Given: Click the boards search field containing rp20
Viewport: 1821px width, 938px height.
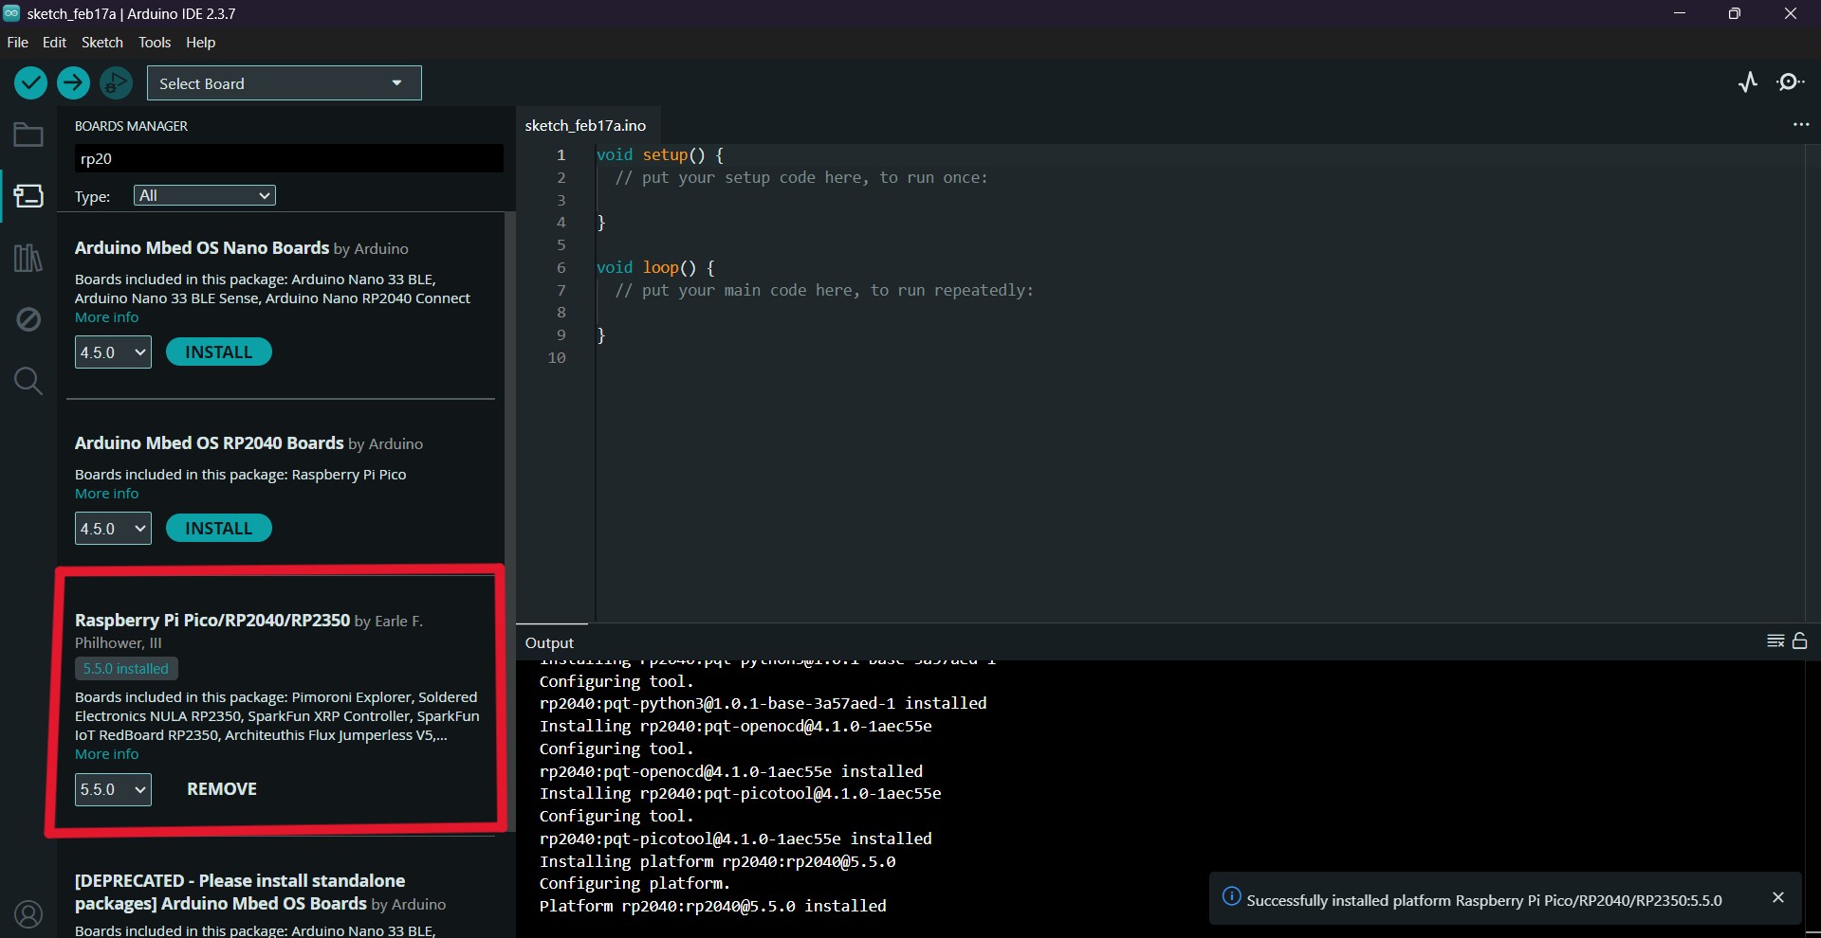Looking at the screenshot, I should point(288,158).
